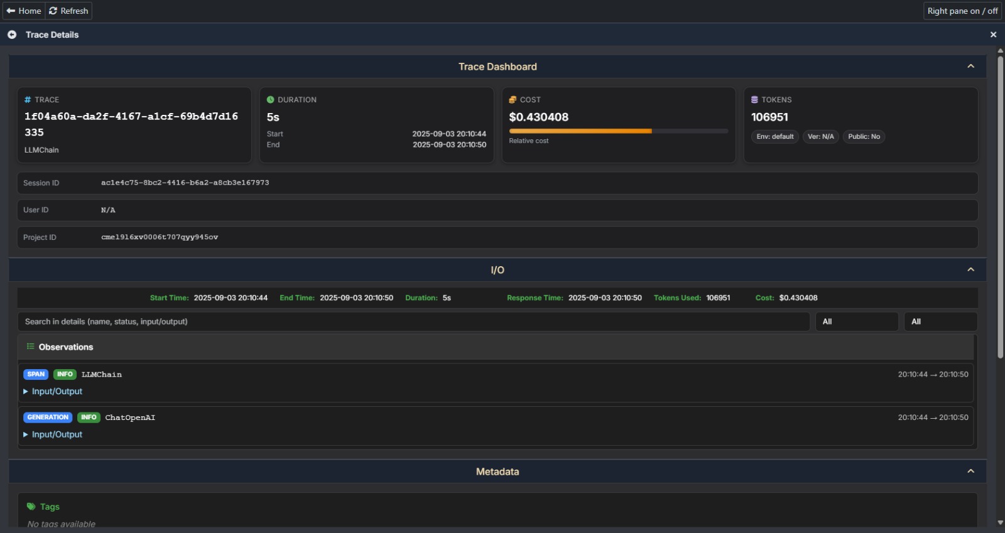Click the orange relative cost bar
The height and width of the screenshot is (533, 1005).
coord(580,131)
